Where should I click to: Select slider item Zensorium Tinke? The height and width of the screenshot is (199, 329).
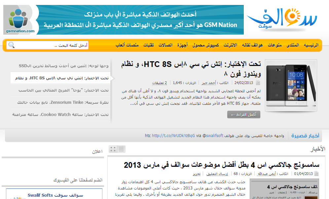pos(63,102)
